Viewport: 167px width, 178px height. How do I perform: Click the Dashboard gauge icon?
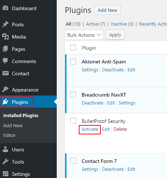5,8
